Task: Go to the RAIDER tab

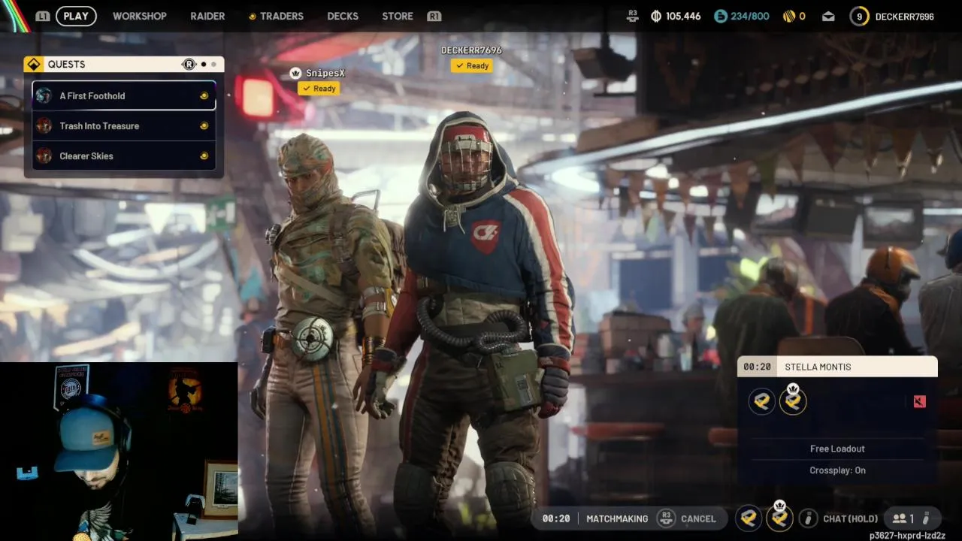Action: point(207,16)
